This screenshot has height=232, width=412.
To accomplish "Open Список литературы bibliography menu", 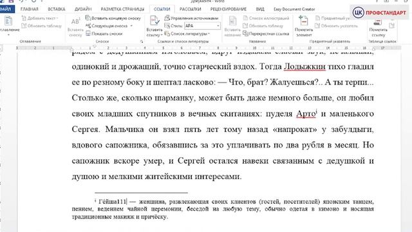I will [x=187, y=34].
